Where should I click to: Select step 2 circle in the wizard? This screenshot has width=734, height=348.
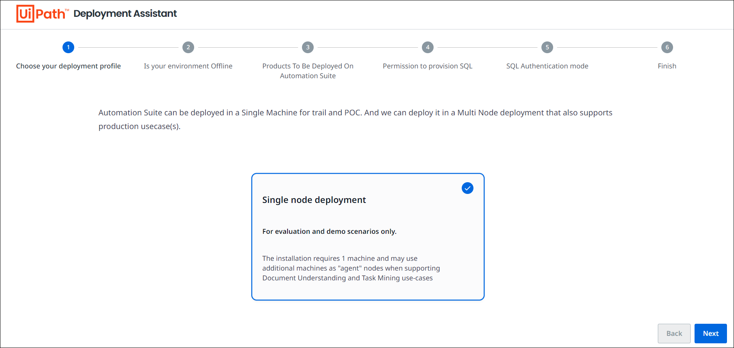(x=188, y=47)
